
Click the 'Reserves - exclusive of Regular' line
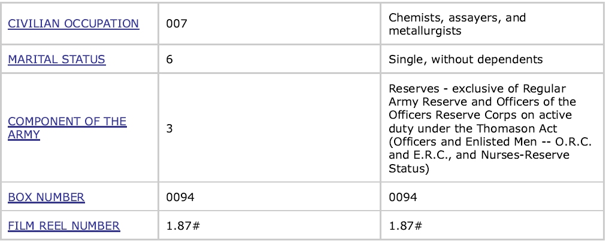473,89
